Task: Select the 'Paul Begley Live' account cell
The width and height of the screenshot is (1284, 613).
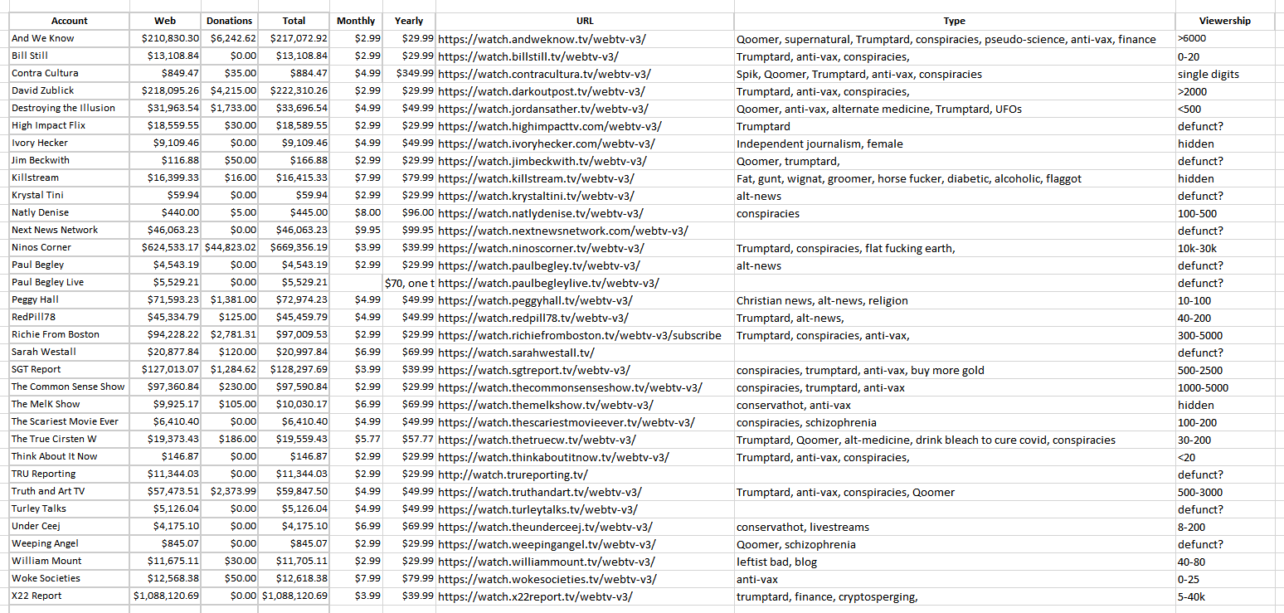Action: 69,282
